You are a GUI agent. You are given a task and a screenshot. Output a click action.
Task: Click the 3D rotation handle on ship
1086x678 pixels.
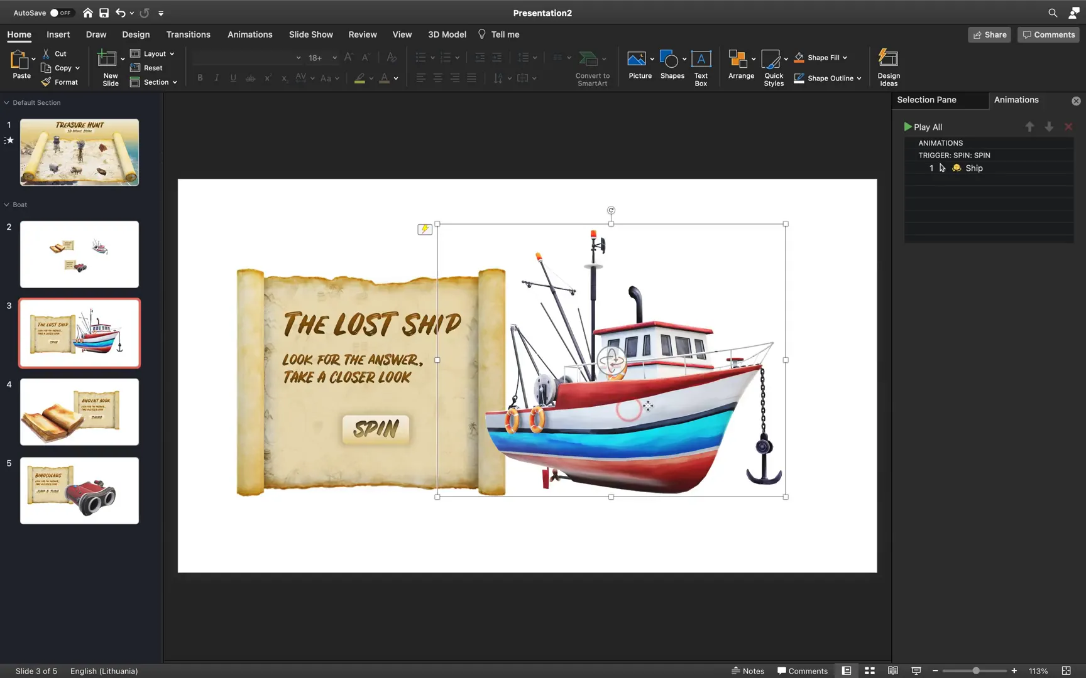tap(612, 361)
